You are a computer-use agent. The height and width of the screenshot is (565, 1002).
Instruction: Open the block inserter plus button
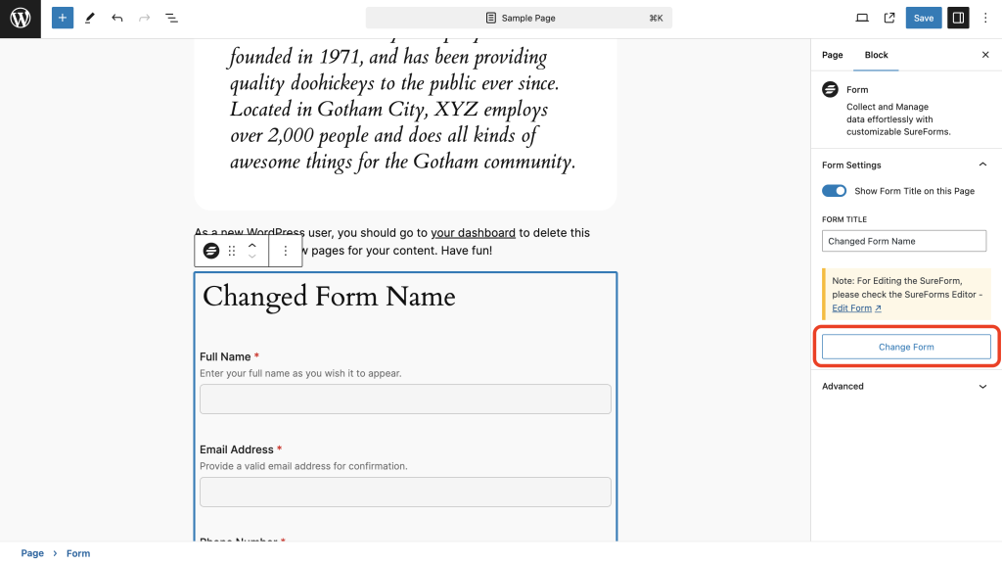pyautogui.click(x=63, y=18)
